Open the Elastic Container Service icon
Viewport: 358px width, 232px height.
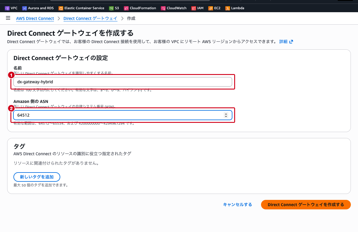coord(61,8)
